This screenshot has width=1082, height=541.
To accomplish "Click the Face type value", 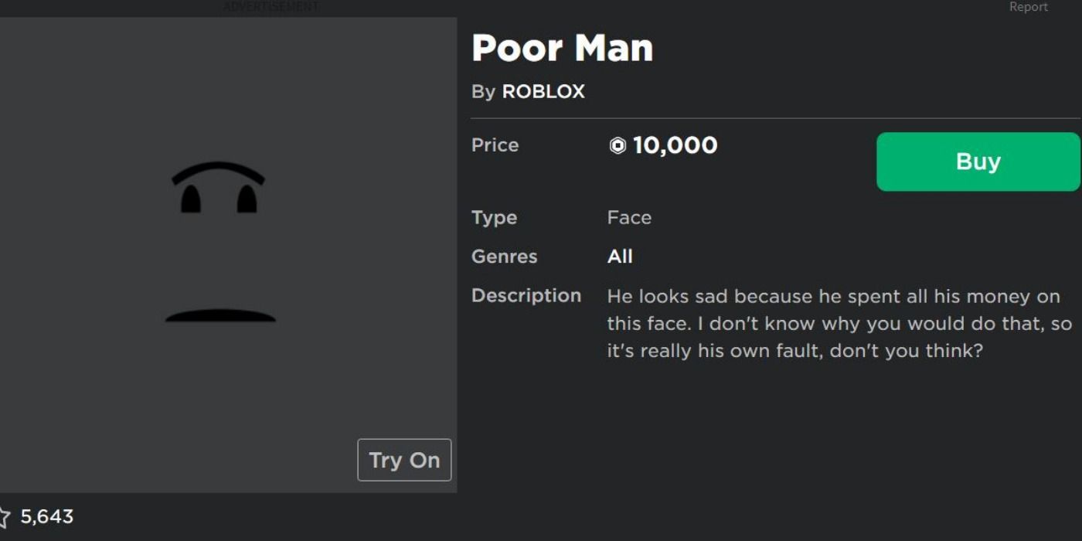I will (629, 218).
